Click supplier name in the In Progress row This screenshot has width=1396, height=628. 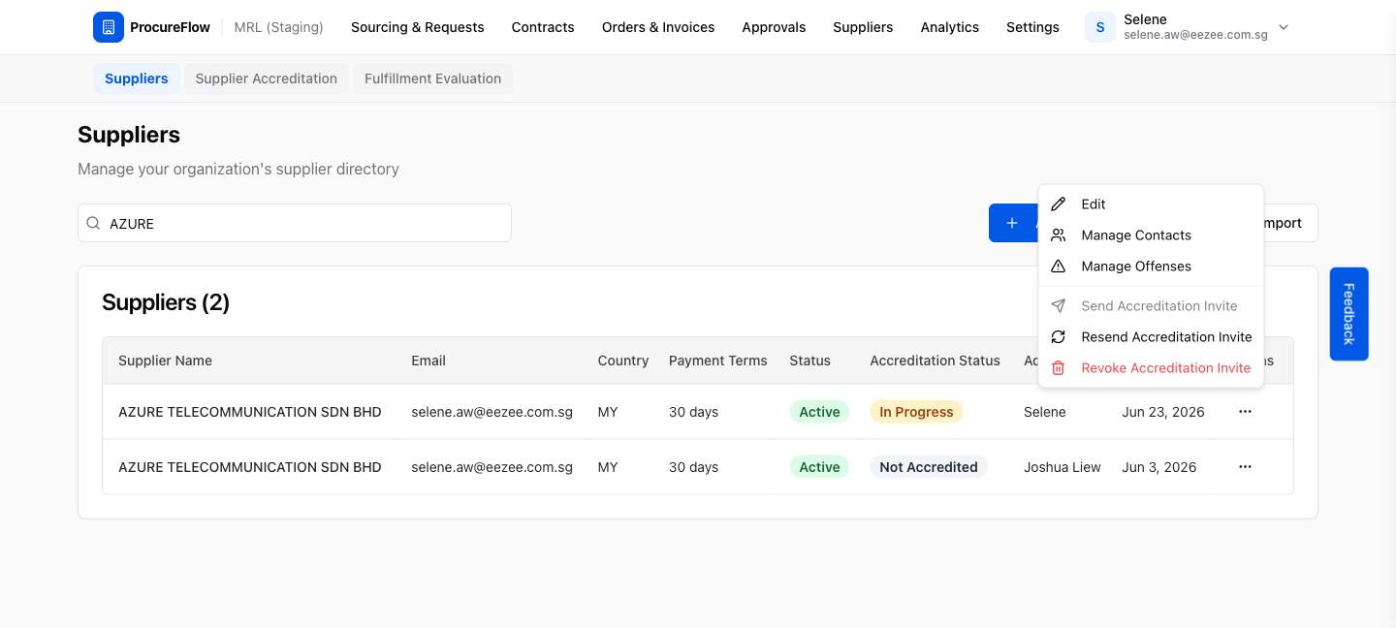(x=250, y=412)
